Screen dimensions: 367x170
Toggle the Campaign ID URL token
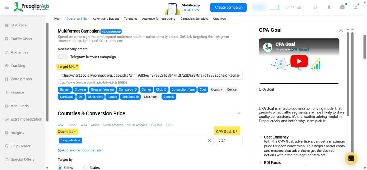(128, 89)
